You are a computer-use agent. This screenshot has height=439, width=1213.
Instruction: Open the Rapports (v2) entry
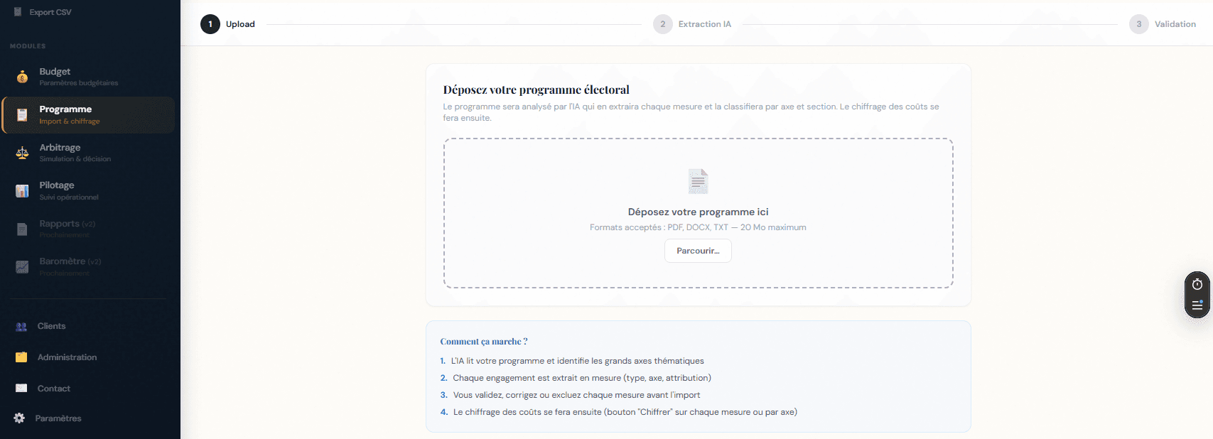(89, 229)
